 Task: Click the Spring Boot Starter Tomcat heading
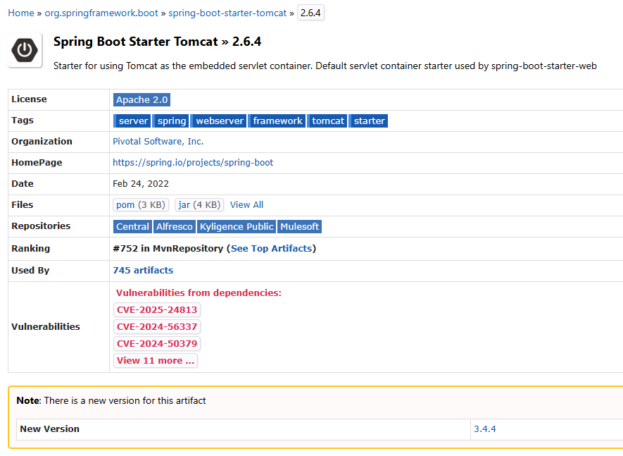pos(158,42)
